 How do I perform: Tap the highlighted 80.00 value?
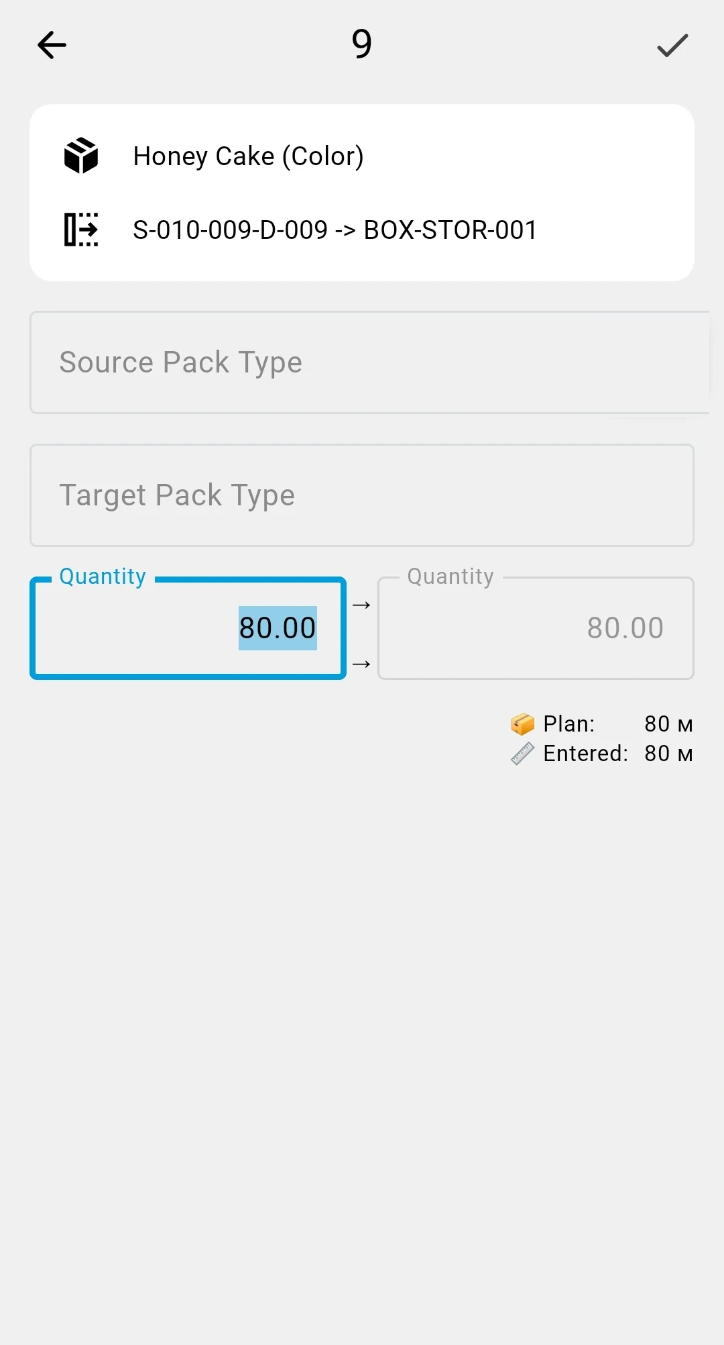click(x=278, y=628)
